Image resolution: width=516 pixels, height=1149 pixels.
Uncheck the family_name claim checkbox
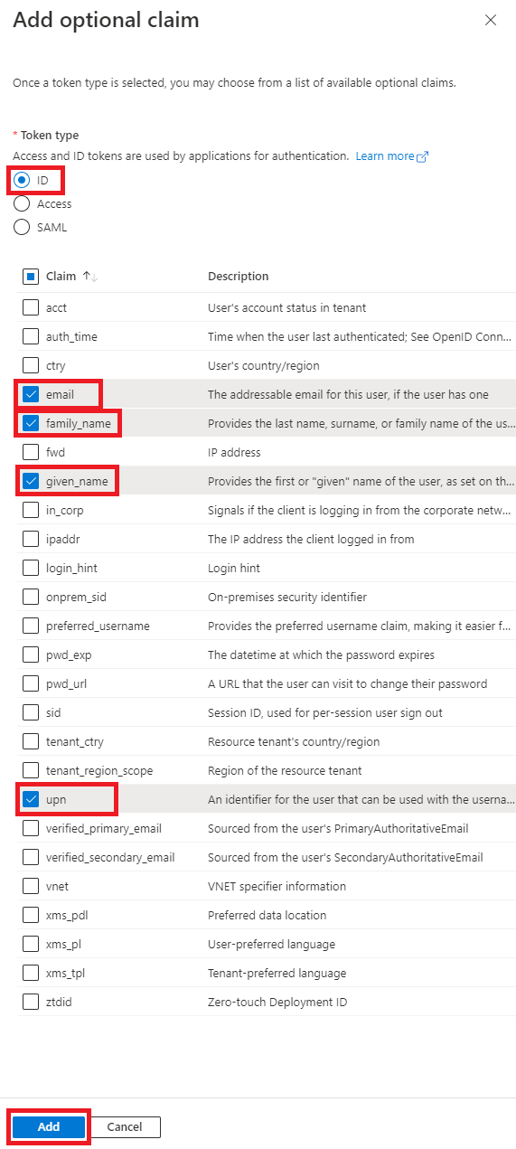(31, 423)
